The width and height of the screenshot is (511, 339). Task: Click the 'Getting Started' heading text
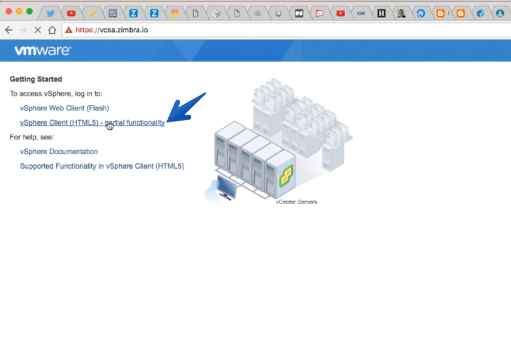tap(36, 80)
